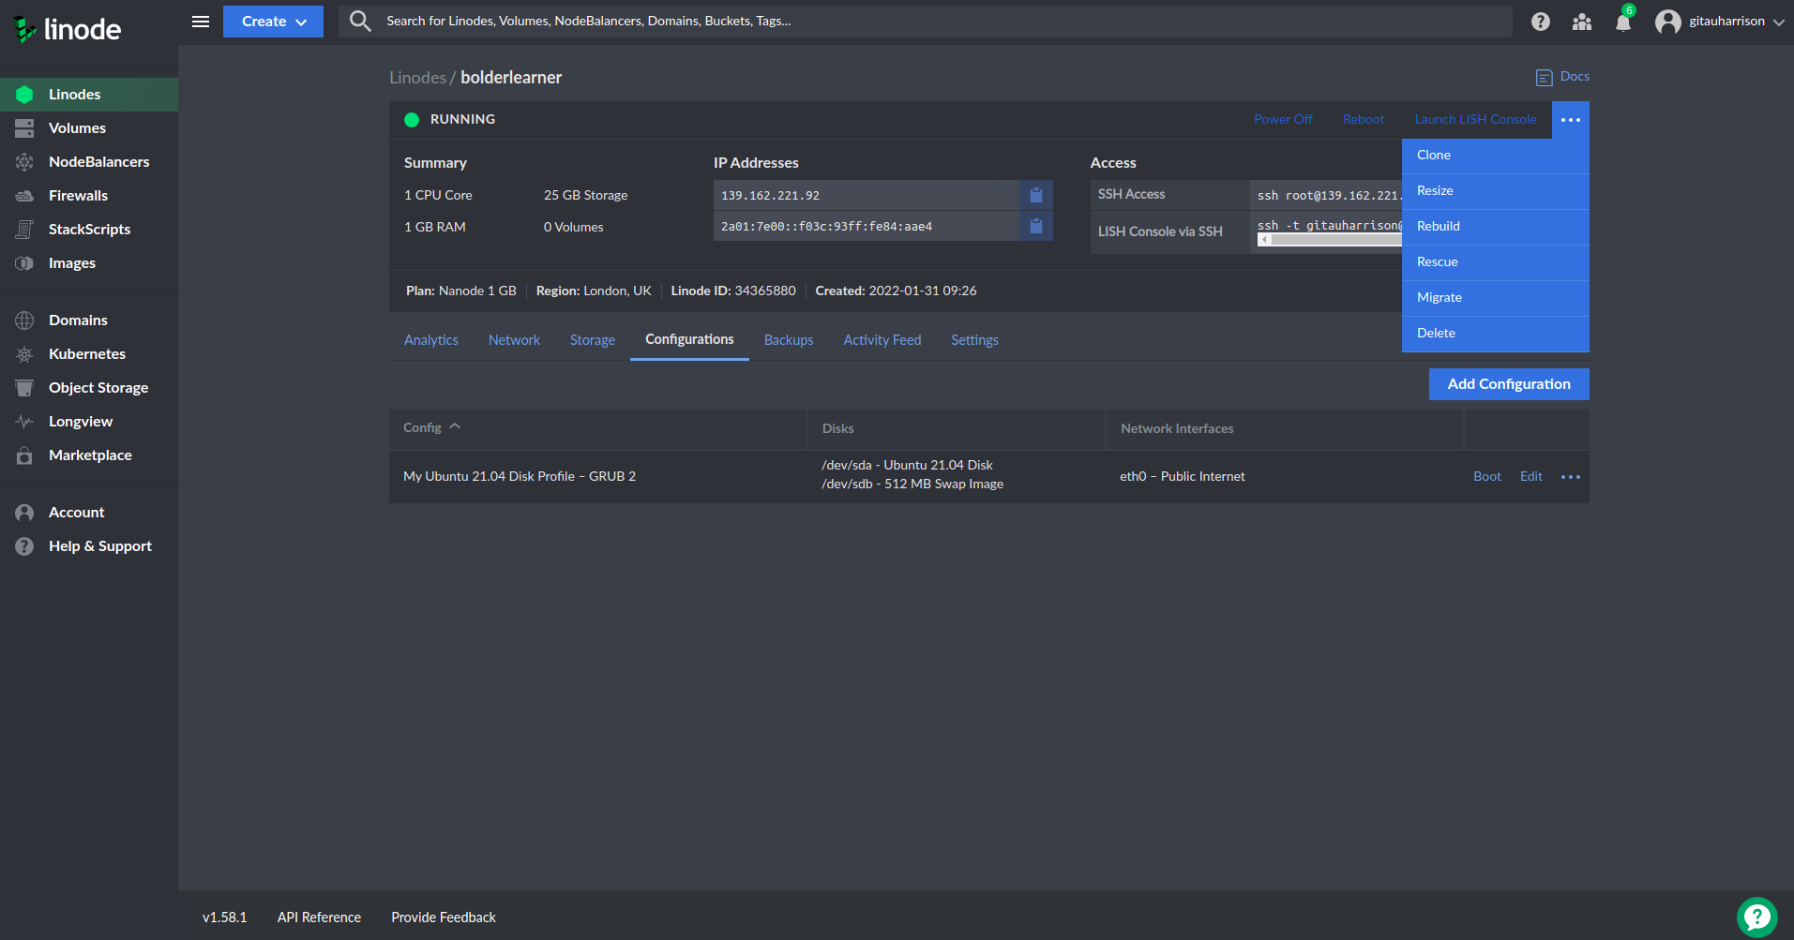Switch to the Analytics tab
The height and width of the screenshot is (940, 1794).
click(431, 340)
